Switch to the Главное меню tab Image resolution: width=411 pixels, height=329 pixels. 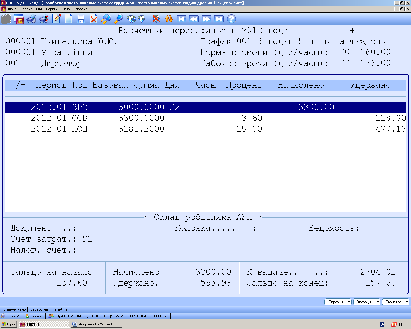pos(14,309)
